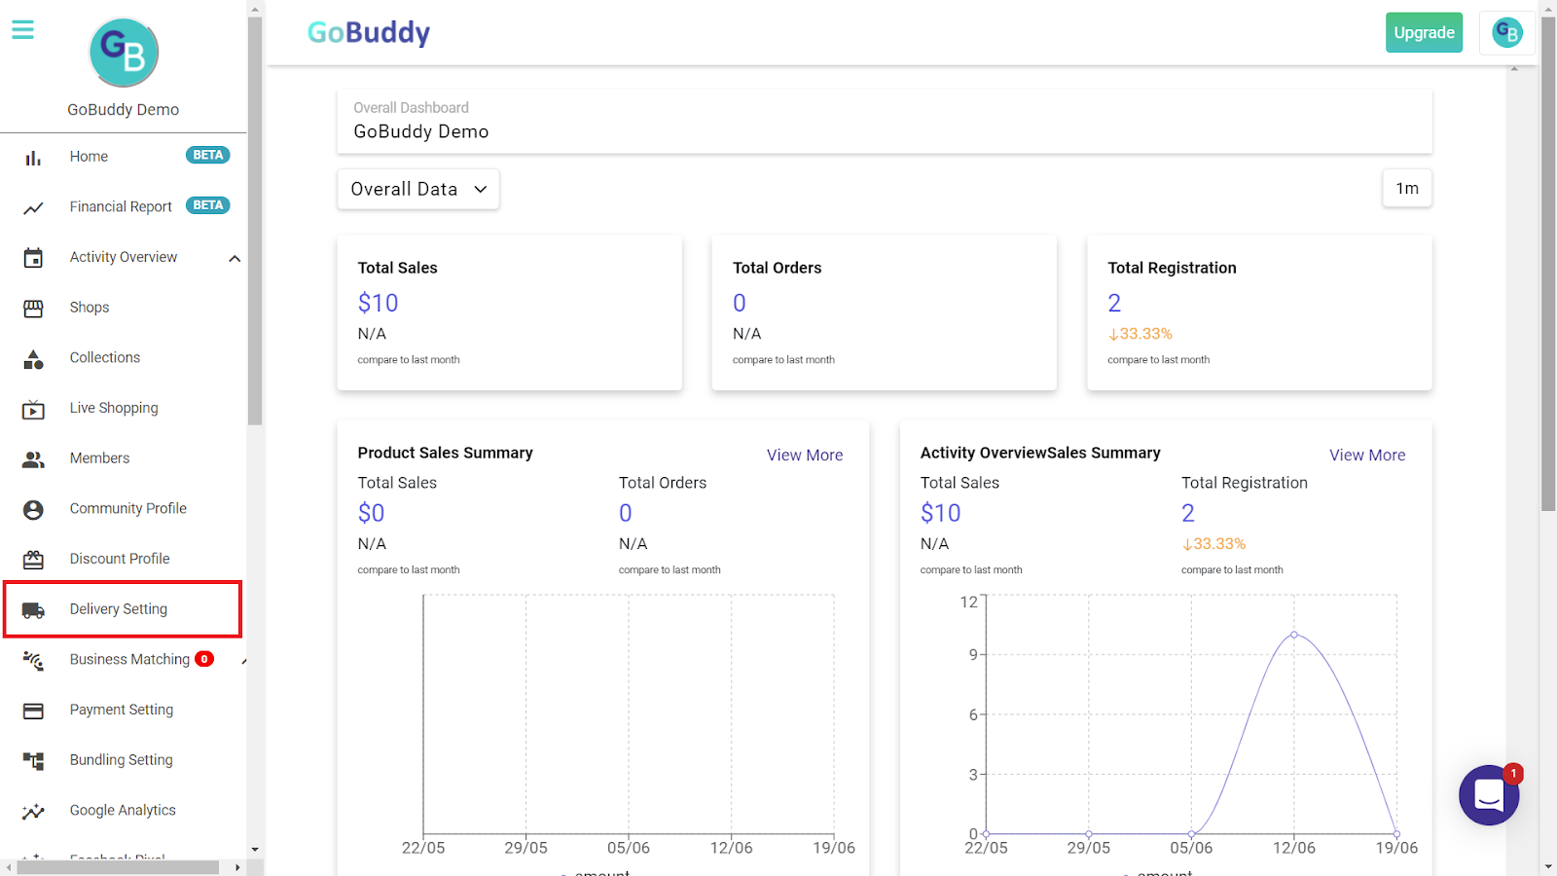Click the Business Matching handshake icon
1557x876 pixels.
(x=33, y=661)
